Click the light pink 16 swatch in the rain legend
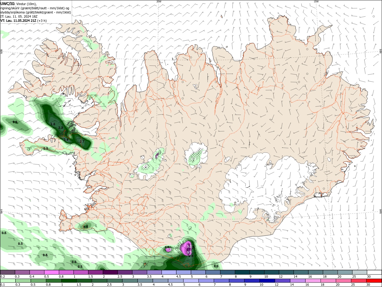The height and width of the screenshot is (287, 382). tap(313, 281)
